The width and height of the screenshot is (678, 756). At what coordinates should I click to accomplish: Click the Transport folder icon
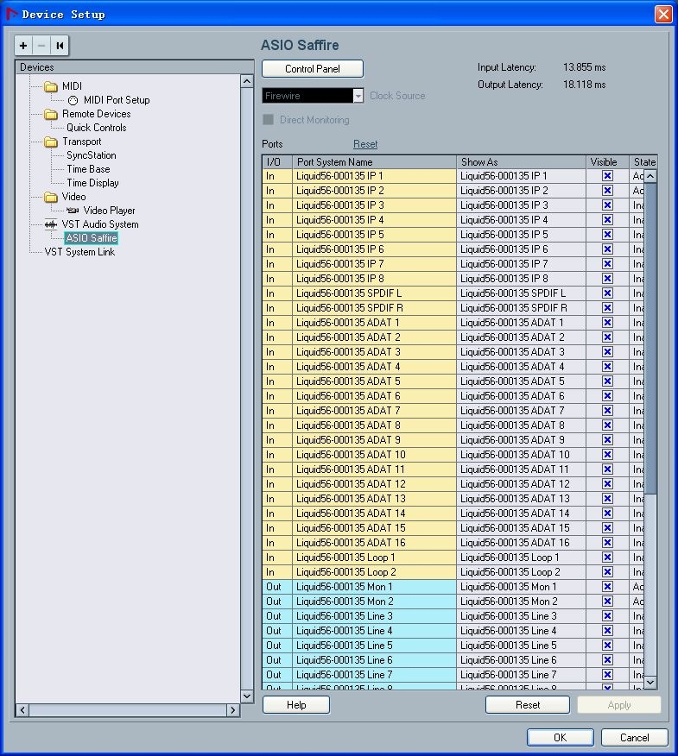(x=51, y=142)
